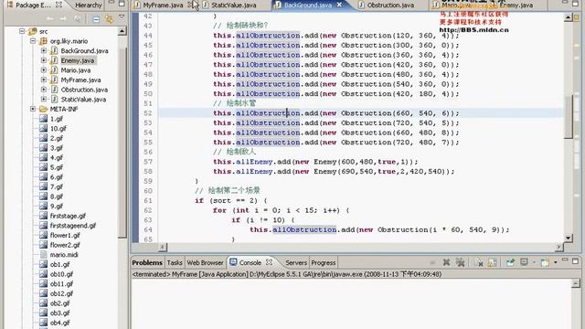Open the Progress tab
This screenshot has height=329, width=585.
323,262
